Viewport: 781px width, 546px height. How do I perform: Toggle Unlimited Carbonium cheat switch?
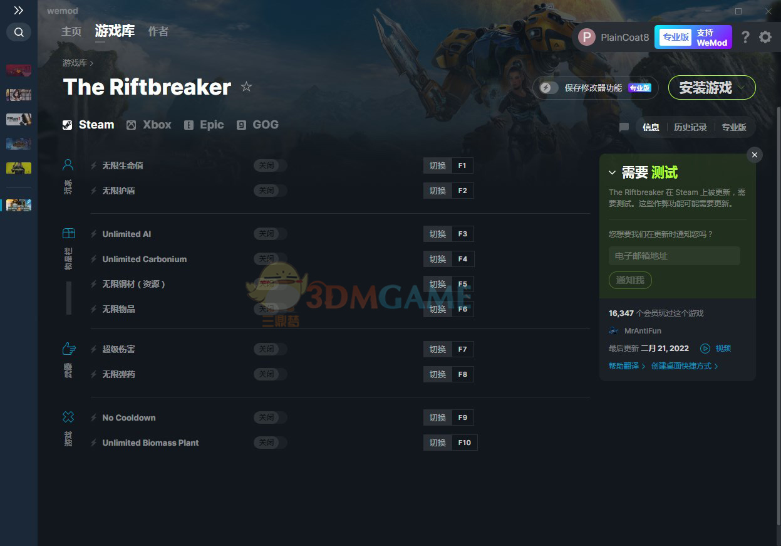[270, 259]
